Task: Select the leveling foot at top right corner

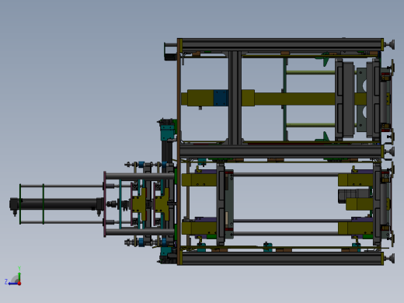Action: pyautogui.click(x=389, y=44)
